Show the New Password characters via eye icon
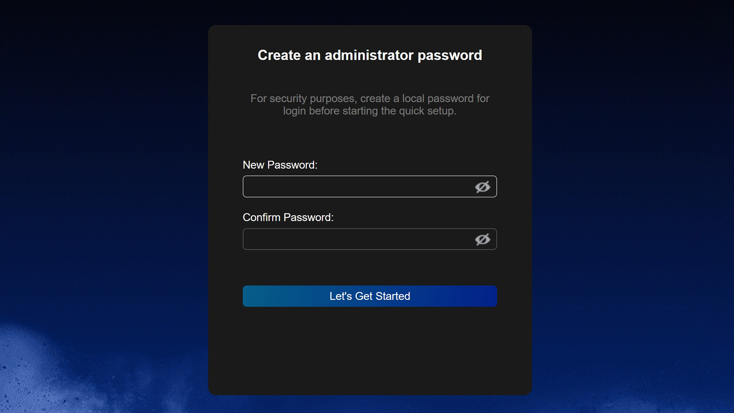The width and height of the screenshot is (734, 413). (482, 187)
